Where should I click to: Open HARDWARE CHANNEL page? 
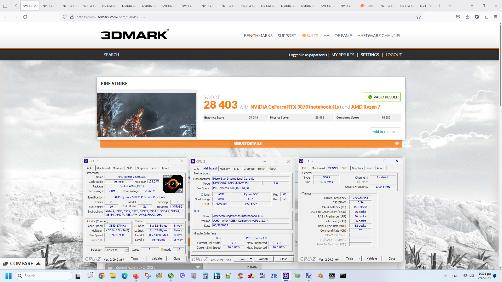[379, 36]
